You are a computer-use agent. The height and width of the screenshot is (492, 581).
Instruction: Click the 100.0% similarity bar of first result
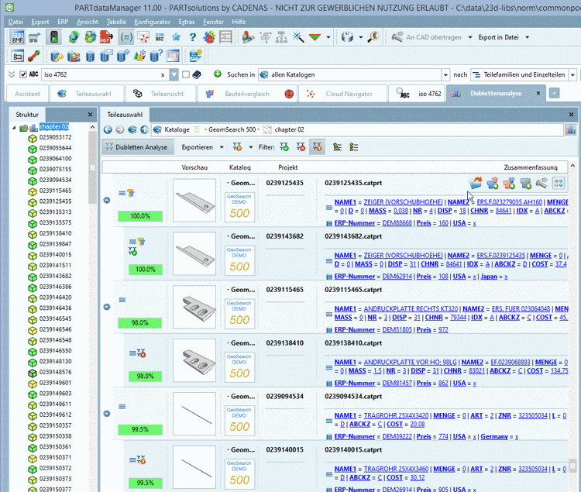(x=140, y=216)
